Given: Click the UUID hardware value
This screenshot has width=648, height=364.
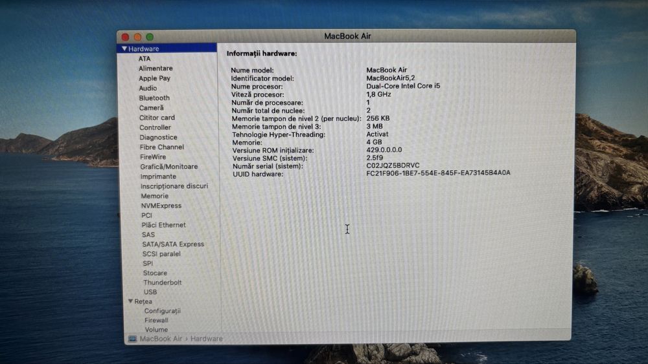Looking at the screenshot, I should click(438, 173).
